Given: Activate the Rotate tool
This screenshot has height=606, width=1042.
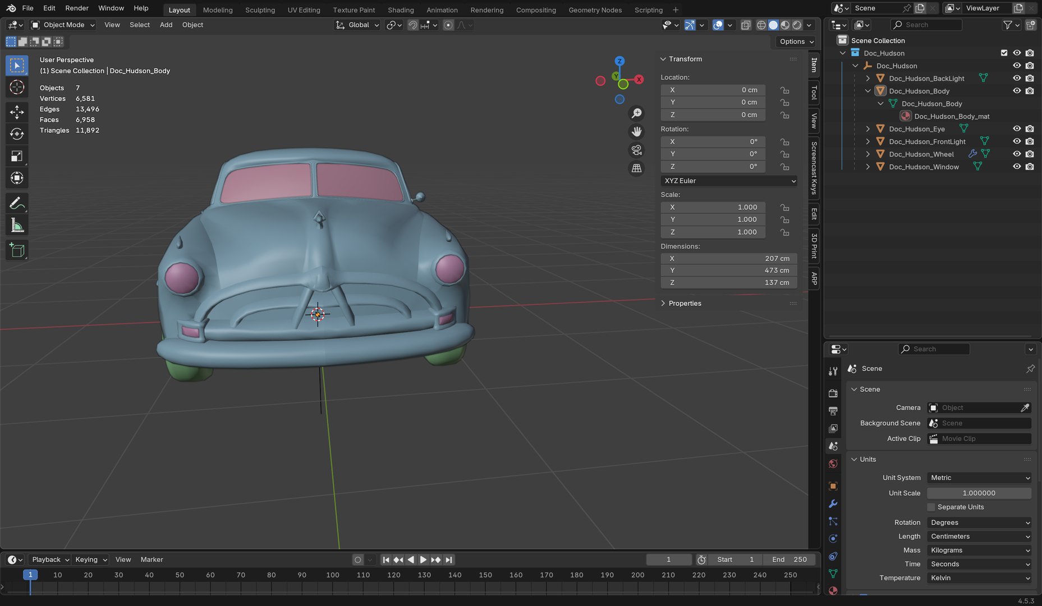Looking at the screenshot, I should [17, 134].
